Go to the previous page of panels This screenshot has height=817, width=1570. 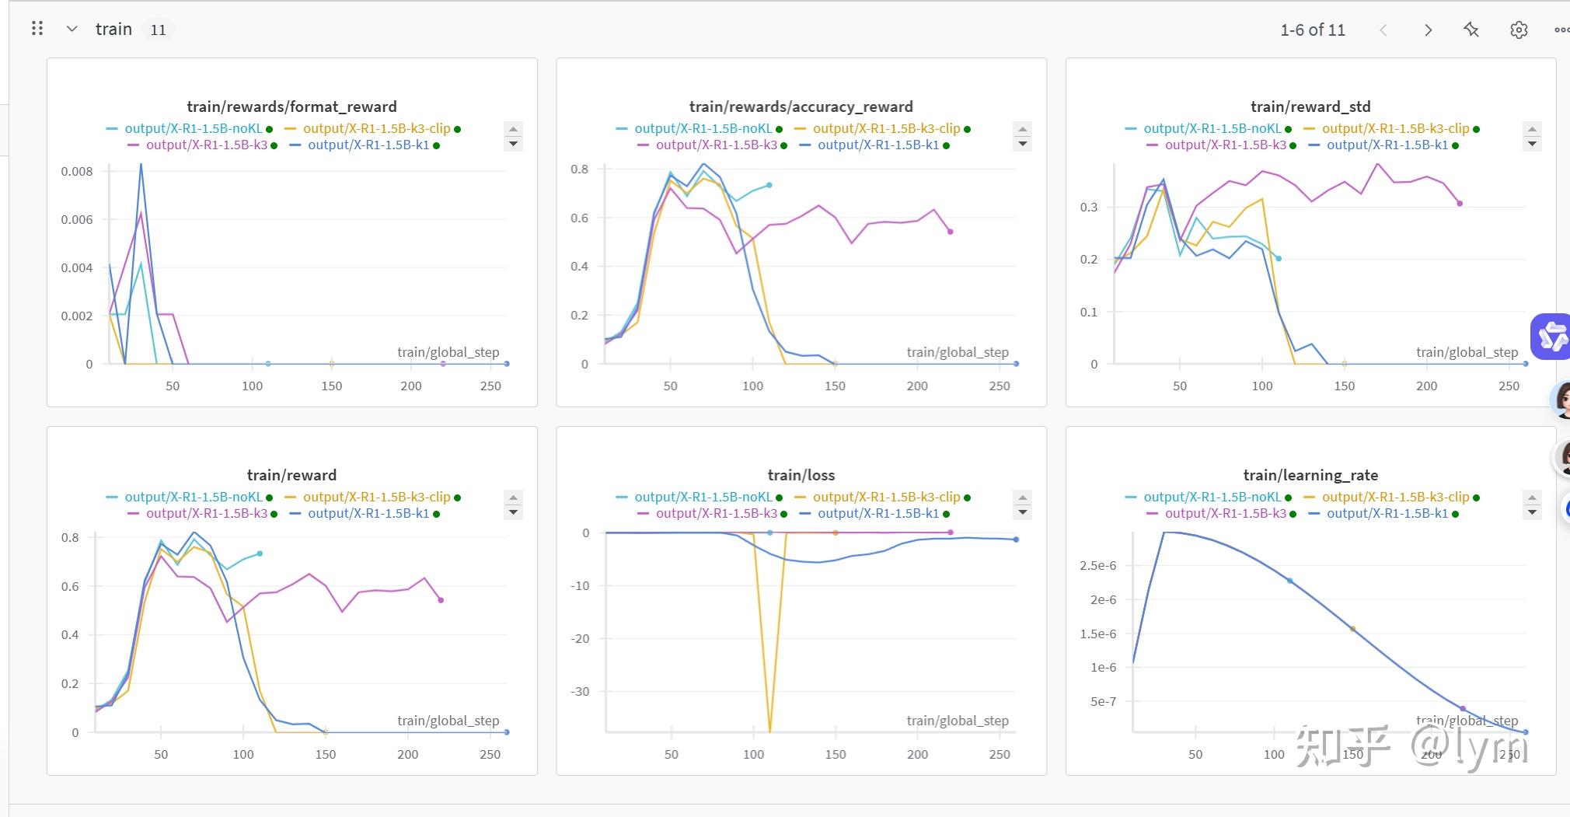click(x=1383, y=30)
